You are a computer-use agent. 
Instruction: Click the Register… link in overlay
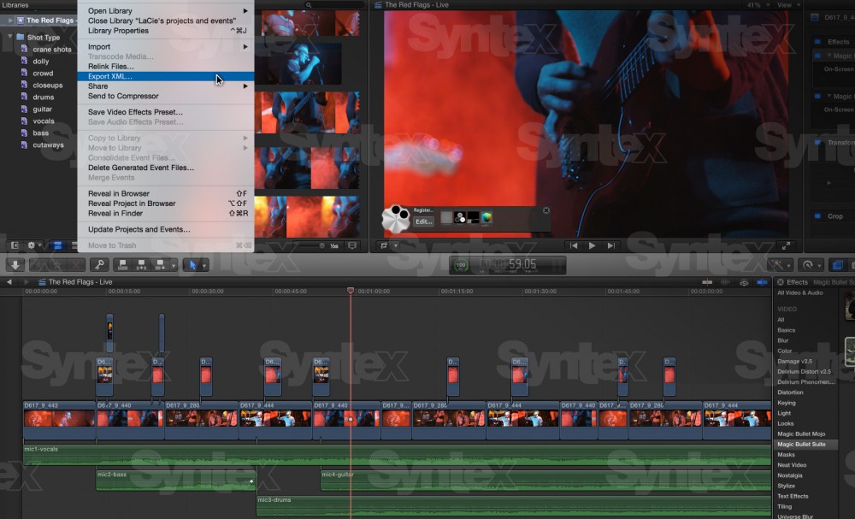pyautogui.click(x=423, y=209)
